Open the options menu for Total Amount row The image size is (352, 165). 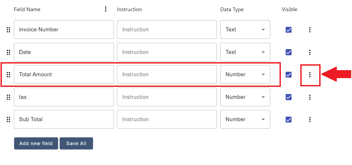(x=310, y=75)
